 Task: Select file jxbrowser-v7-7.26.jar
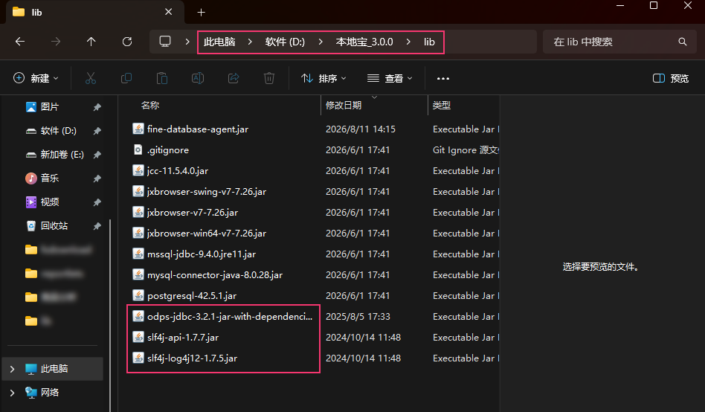click(193, 212)
